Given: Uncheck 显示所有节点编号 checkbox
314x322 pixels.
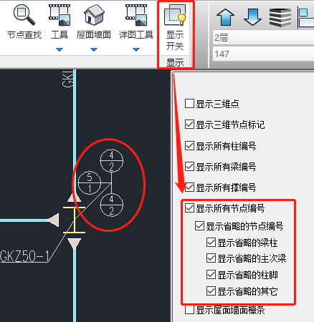Looking at the screenshot, I should pyautogui.click(x=189, y=208).
